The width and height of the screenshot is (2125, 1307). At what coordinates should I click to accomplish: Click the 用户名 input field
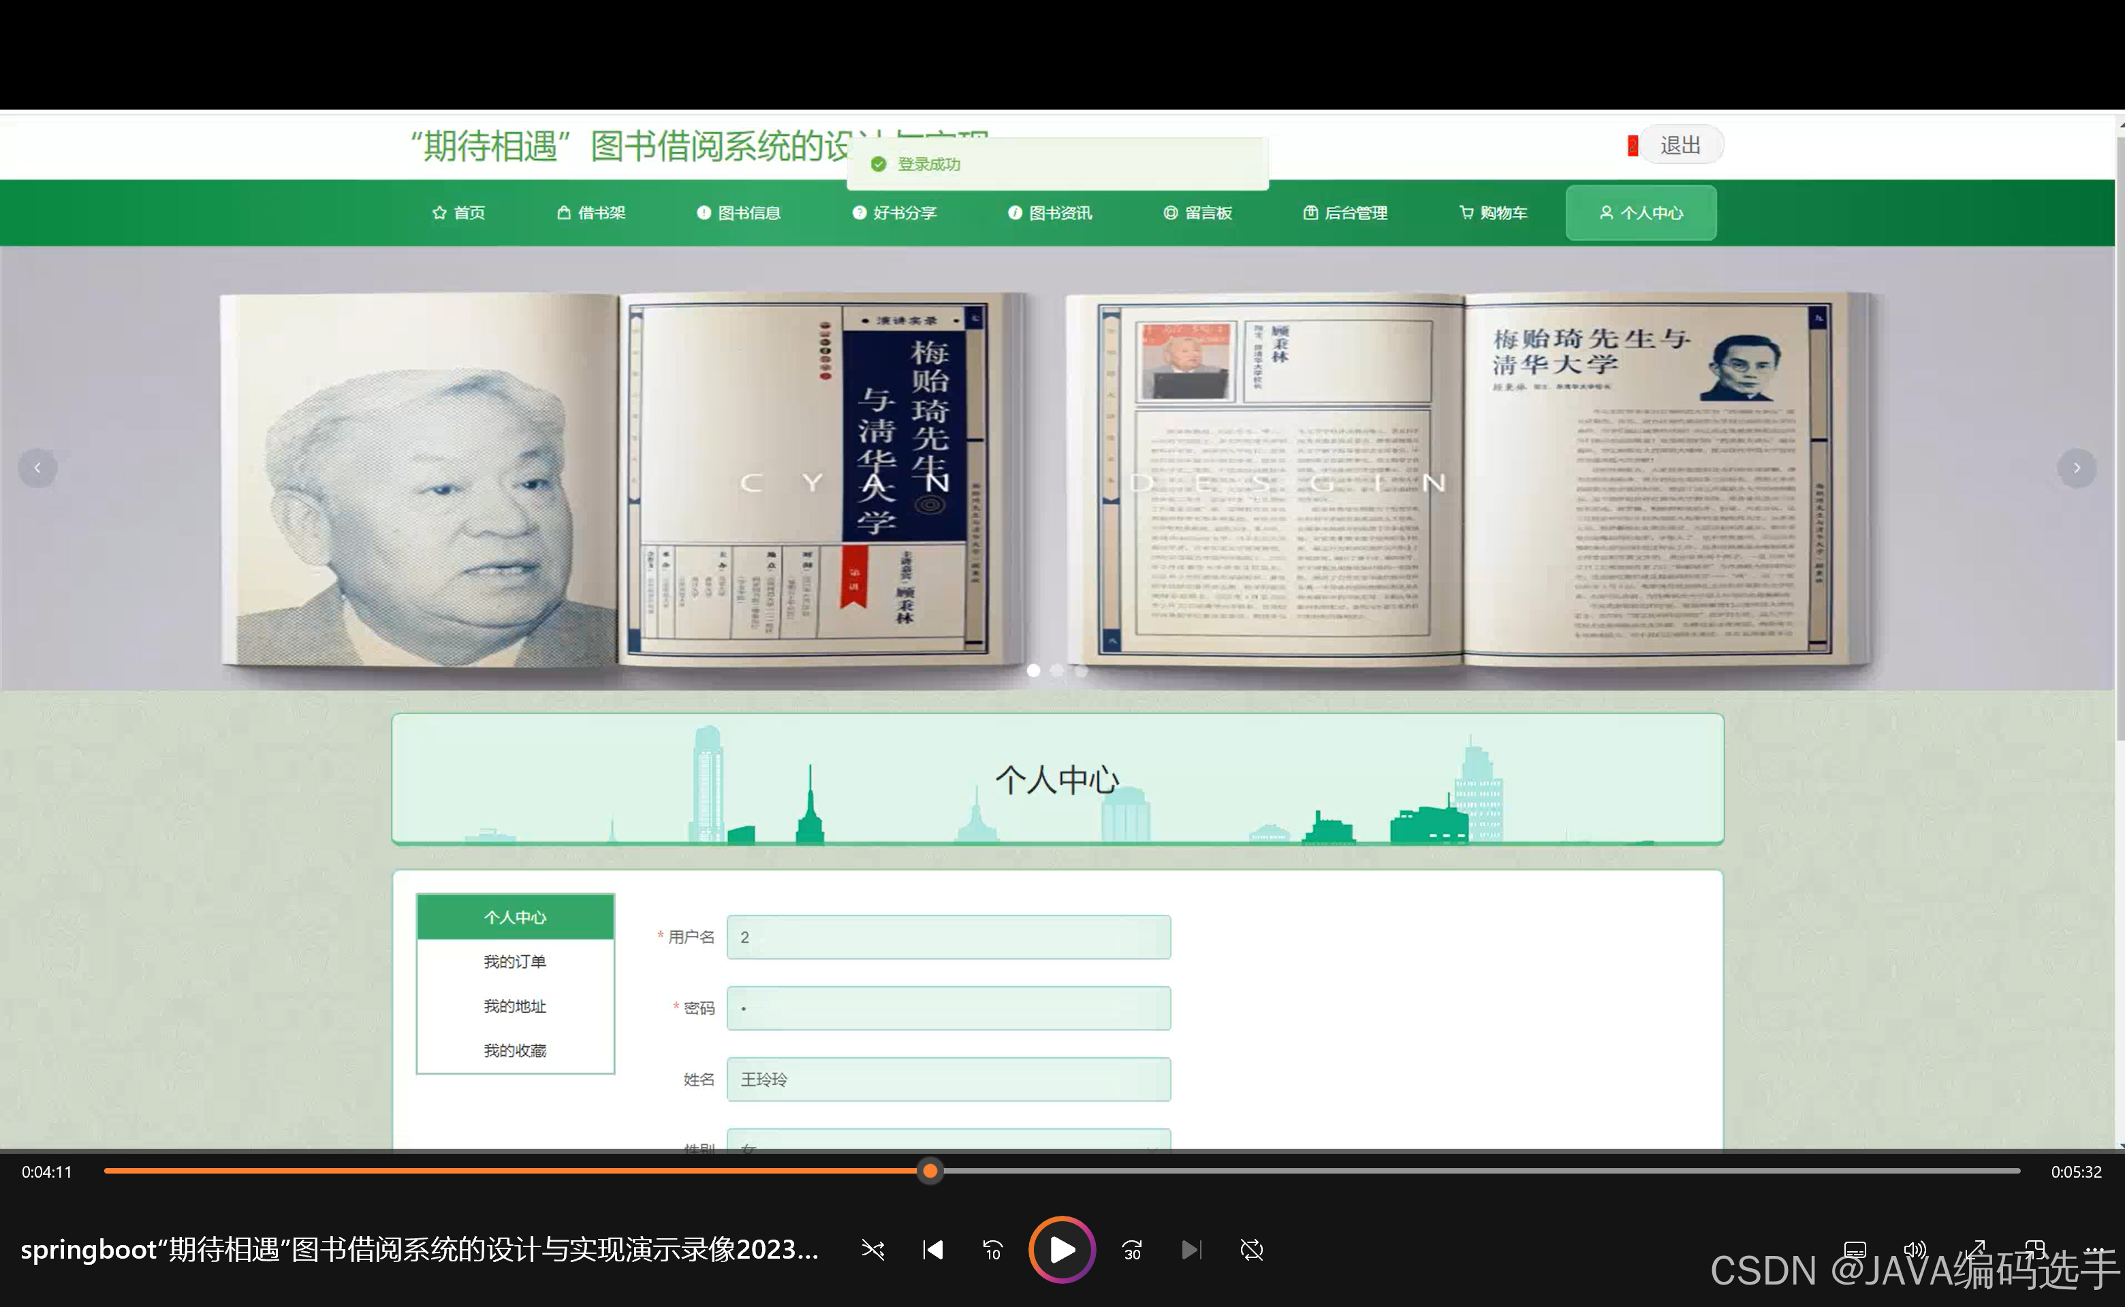coord(949,937)
